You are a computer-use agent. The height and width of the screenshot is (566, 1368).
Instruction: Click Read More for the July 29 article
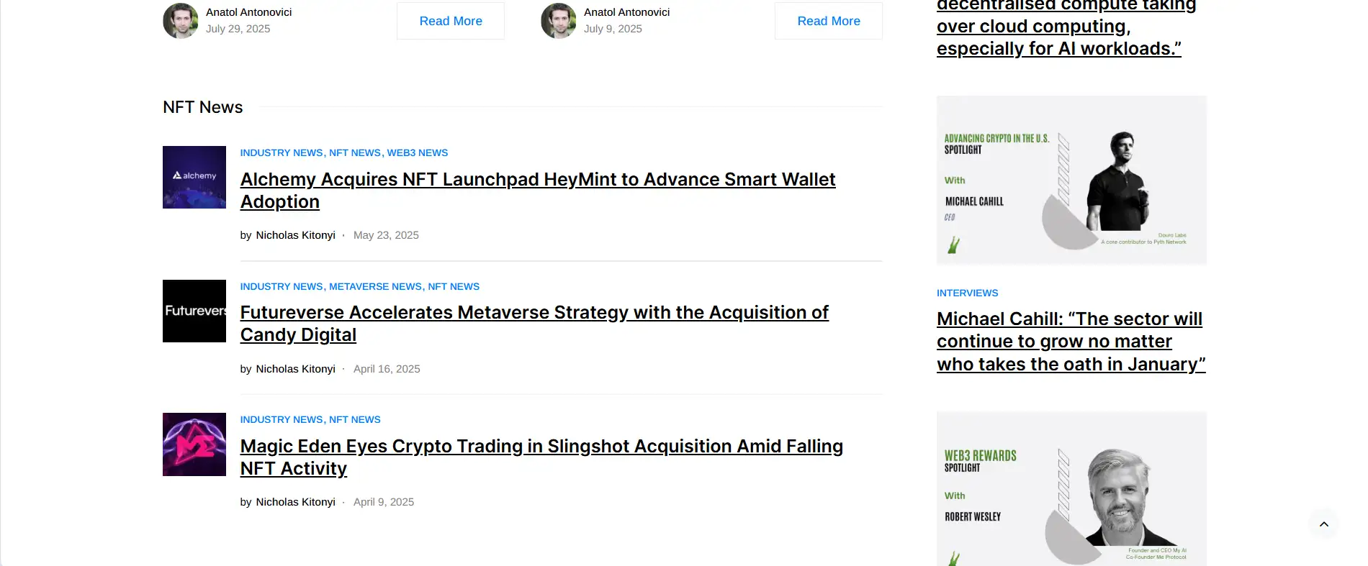[451, 21]
